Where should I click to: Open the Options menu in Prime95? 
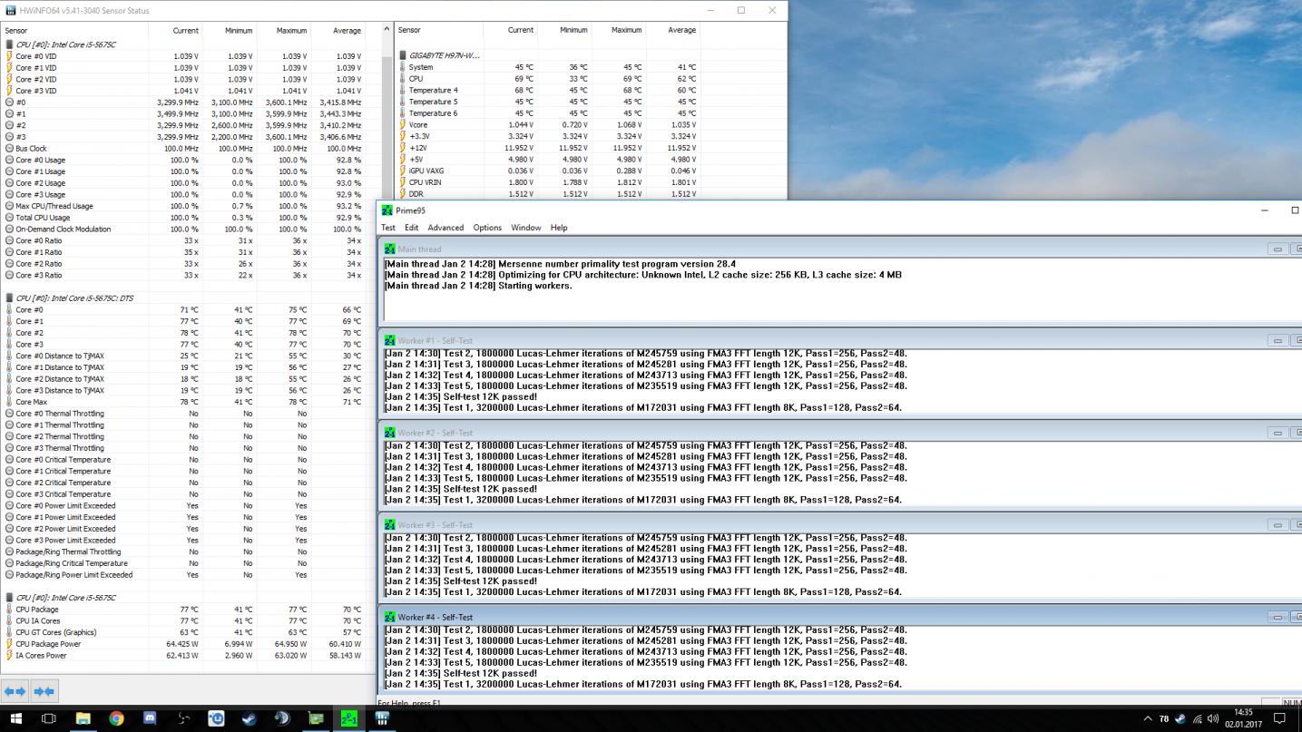pyautogui.click(x=487, y=228)
